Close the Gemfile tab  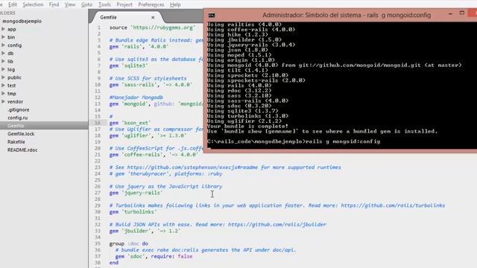(x=153, y=18)
